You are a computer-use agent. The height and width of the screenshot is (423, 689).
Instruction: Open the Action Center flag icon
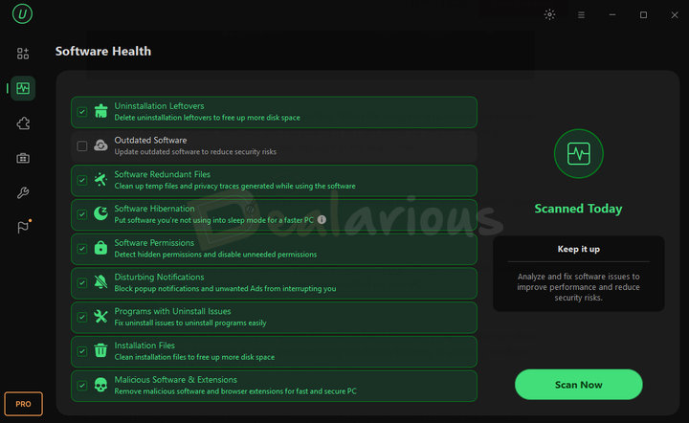coord(23,227)
